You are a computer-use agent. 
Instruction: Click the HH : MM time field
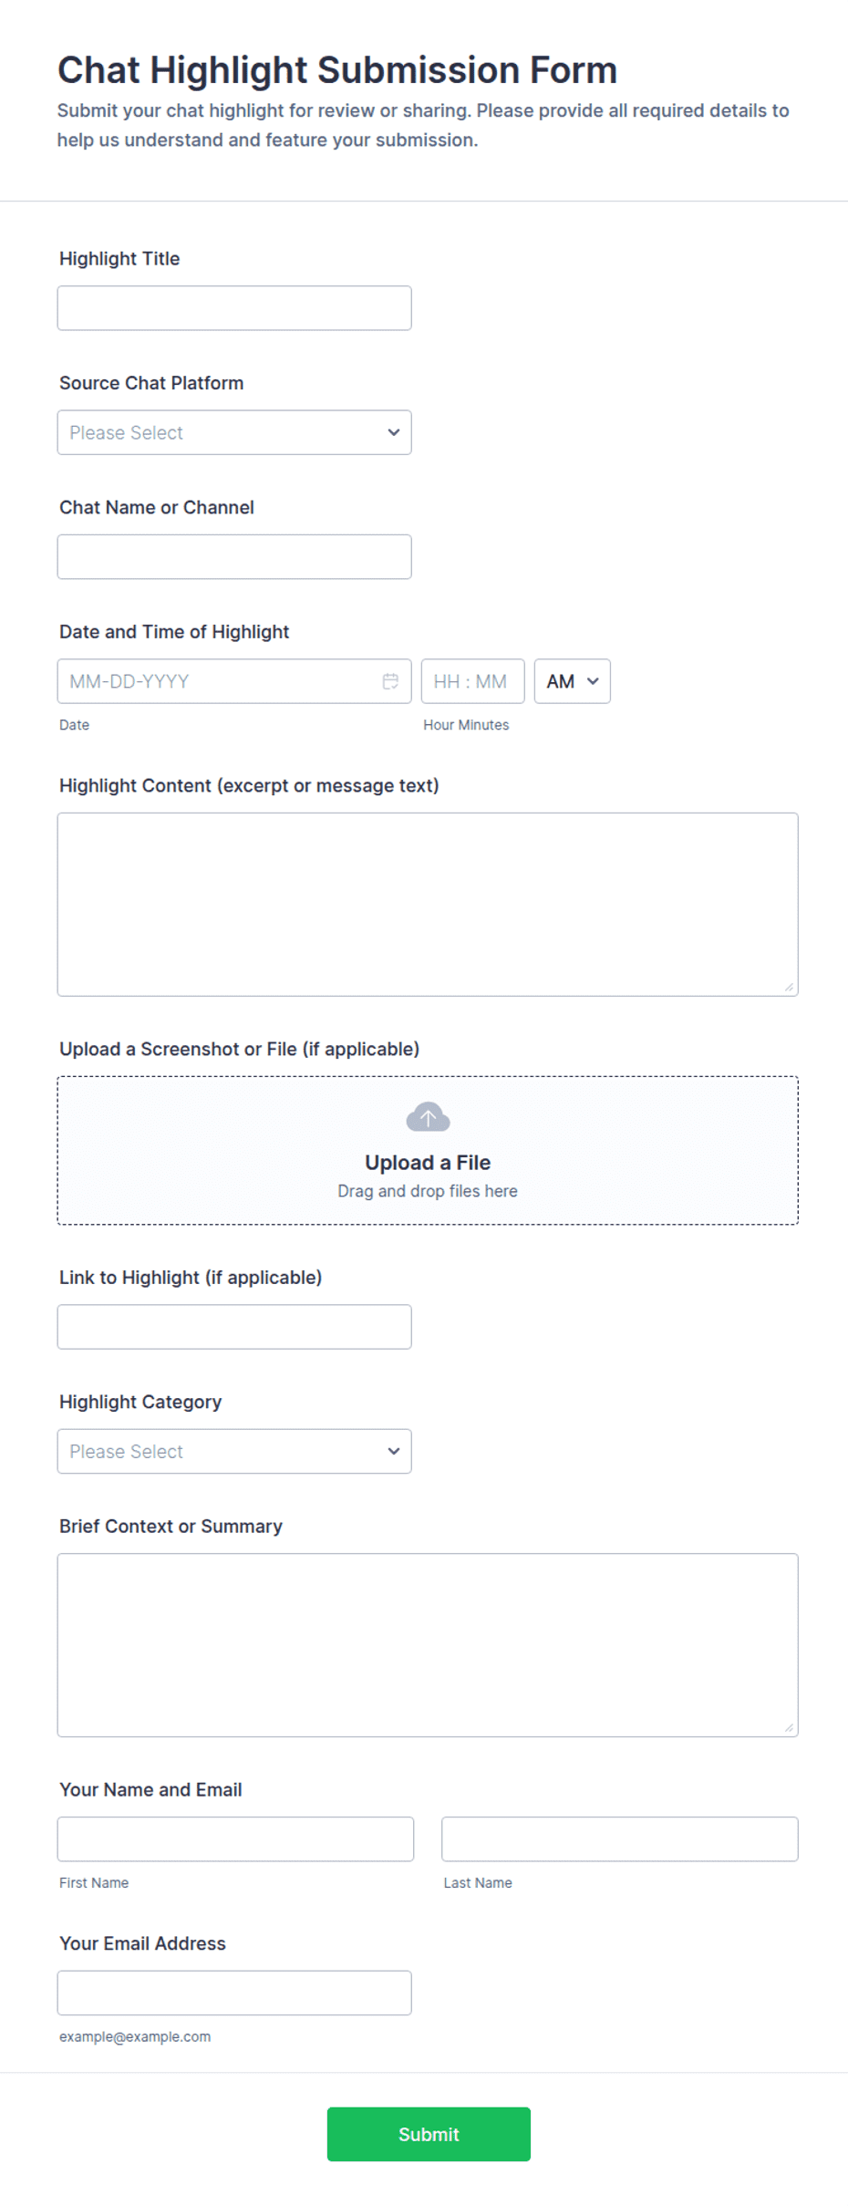pyautogui.click(x=473, y=681)
